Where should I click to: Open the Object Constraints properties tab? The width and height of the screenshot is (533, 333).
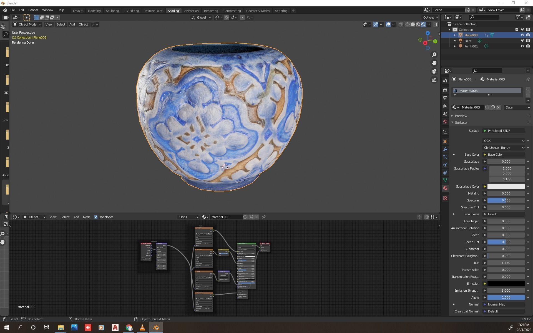[445, 173]
